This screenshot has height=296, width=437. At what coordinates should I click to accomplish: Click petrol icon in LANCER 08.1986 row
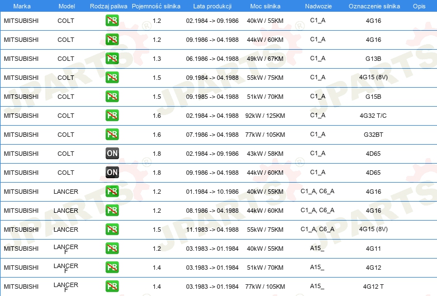112,210
